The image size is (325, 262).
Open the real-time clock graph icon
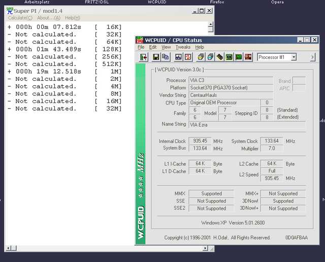[x=178, y=57]
